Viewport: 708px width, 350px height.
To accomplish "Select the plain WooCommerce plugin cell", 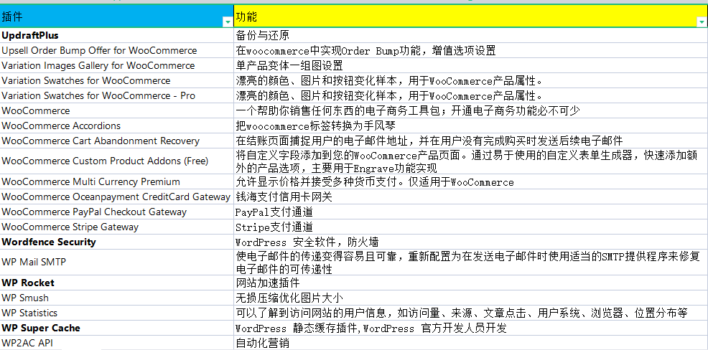I will tap(116, 111).
